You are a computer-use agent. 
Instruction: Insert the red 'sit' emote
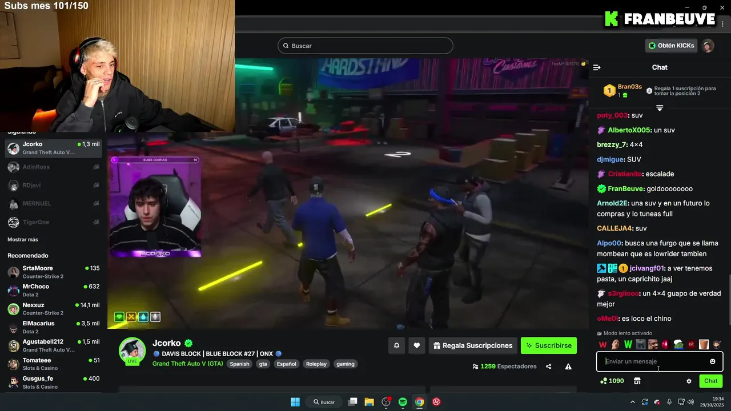[x=691, y=344]
